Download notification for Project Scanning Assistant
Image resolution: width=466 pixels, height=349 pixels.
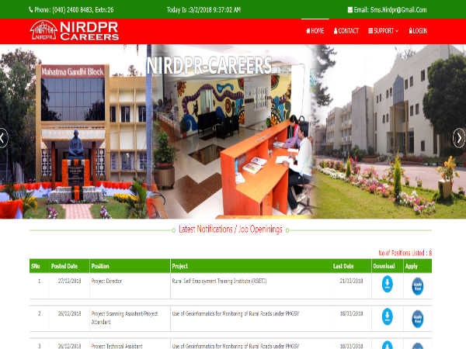click(388, 316)
